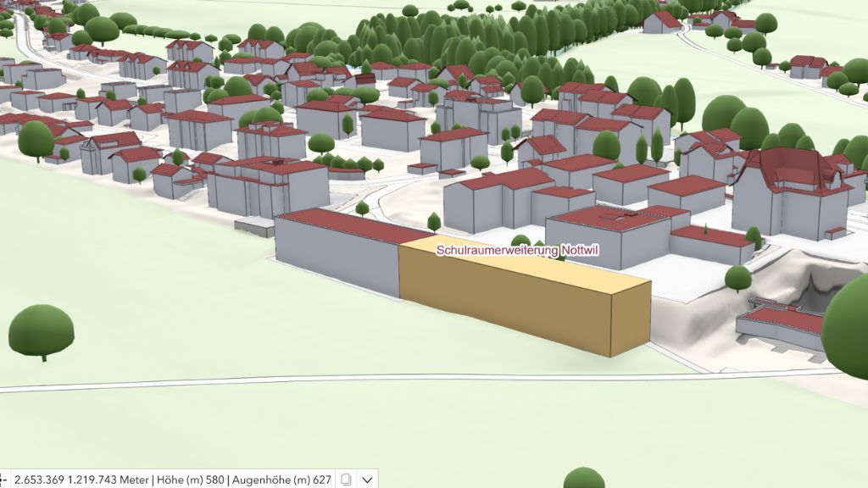Viewport: 868px width, 488px height.
Task: Select the small tree right of orange building
Action: click(x=737, y=277)
